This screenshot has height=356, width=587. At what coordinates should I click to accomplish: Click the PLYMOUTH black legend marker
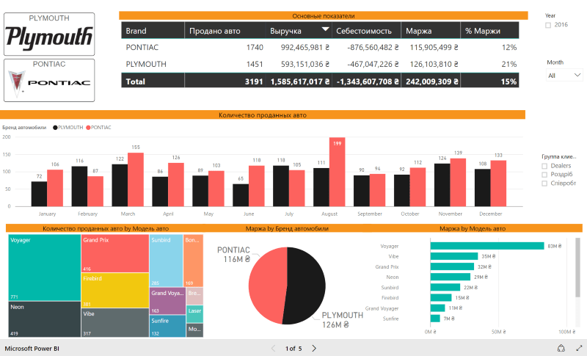click(x=55, y=128)
